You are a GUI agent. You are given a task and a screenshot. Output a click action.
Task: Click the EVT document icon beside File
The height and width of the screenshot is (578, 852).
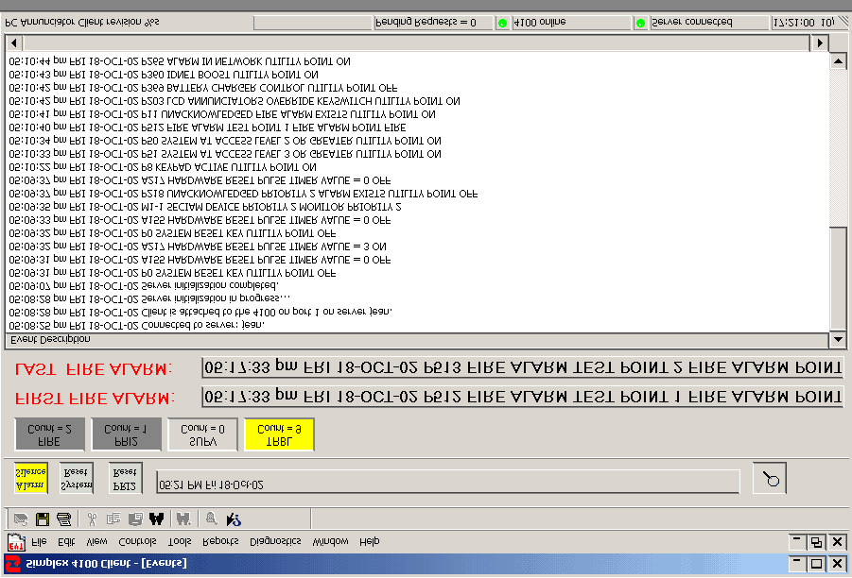tap(16, 541)
